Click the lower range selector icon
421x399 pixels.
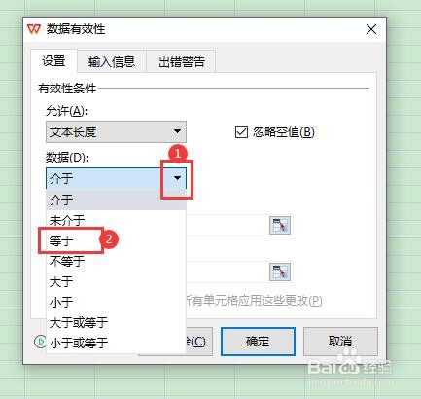pyautogui.click(x=280, y=272)
